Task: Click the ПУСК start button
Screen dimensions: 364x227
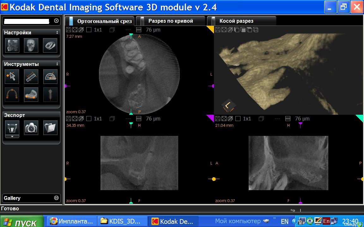Action: (x=21, y=222)
